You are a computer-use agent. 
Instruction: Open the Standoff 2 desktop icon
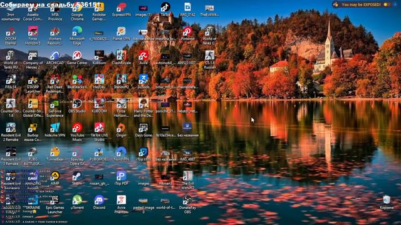[x=121, y=82]
